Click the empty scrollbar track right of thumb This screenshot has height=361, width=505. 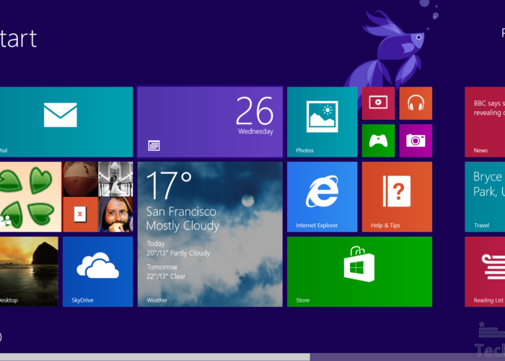(408, 357)
